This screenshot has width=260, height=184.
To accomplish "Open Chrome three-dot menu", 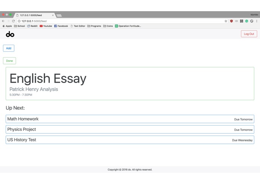I will tap(257, 21).
